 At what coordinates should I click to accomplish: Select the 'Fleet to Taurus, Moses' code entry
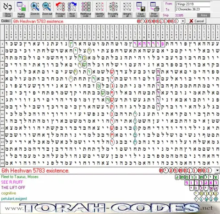[x=20, y=177]
